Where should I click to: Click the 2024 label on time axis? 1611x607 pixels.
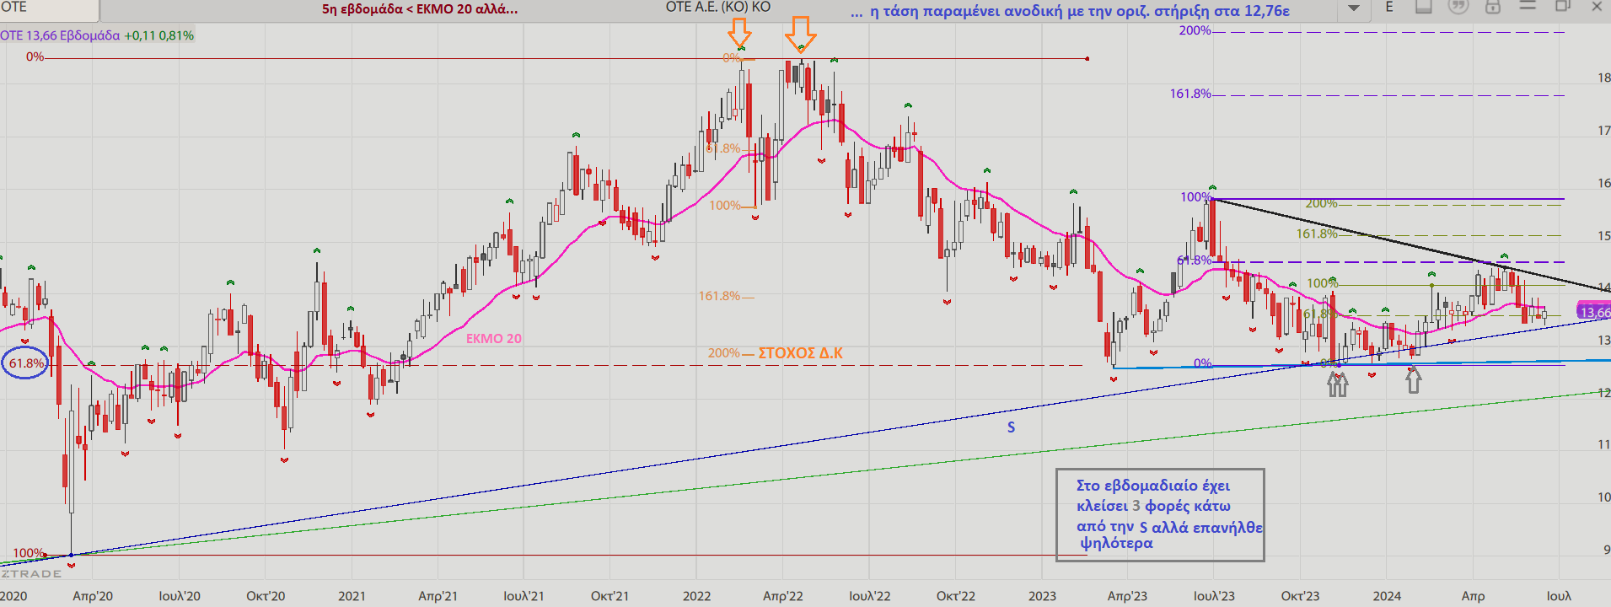coord(1387,596)
